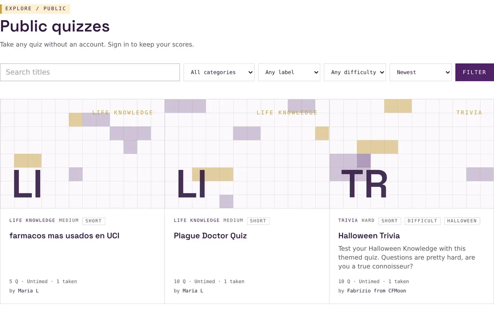The width and height of the screenshot is (494, 315).
Task: Click the FILTER button
Action: pyautogui.click(x=475, y=72)
